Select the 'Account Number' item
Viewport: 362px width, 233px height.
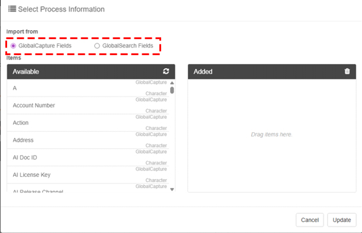88,106
